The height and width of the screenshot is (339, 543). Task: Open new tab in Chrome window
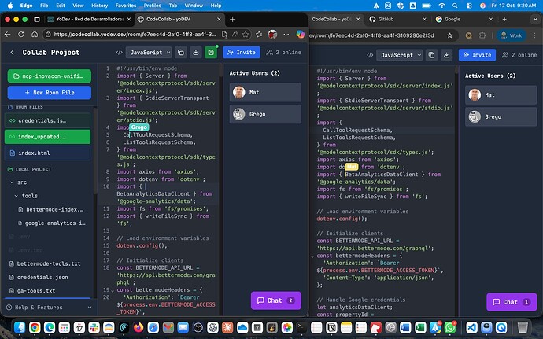coord(504,19)
